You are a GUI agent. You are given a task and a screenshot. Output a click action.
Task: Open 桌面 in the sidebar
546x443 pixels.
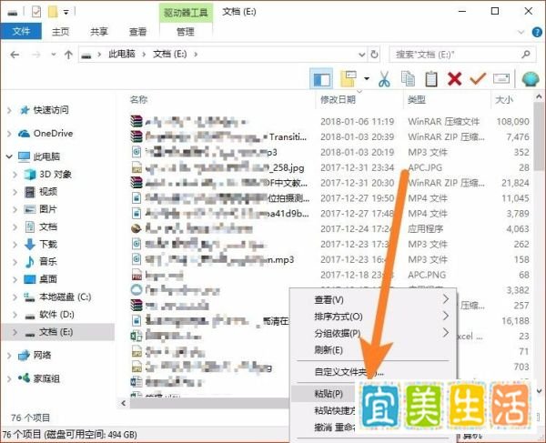click(x=48, y=278)
